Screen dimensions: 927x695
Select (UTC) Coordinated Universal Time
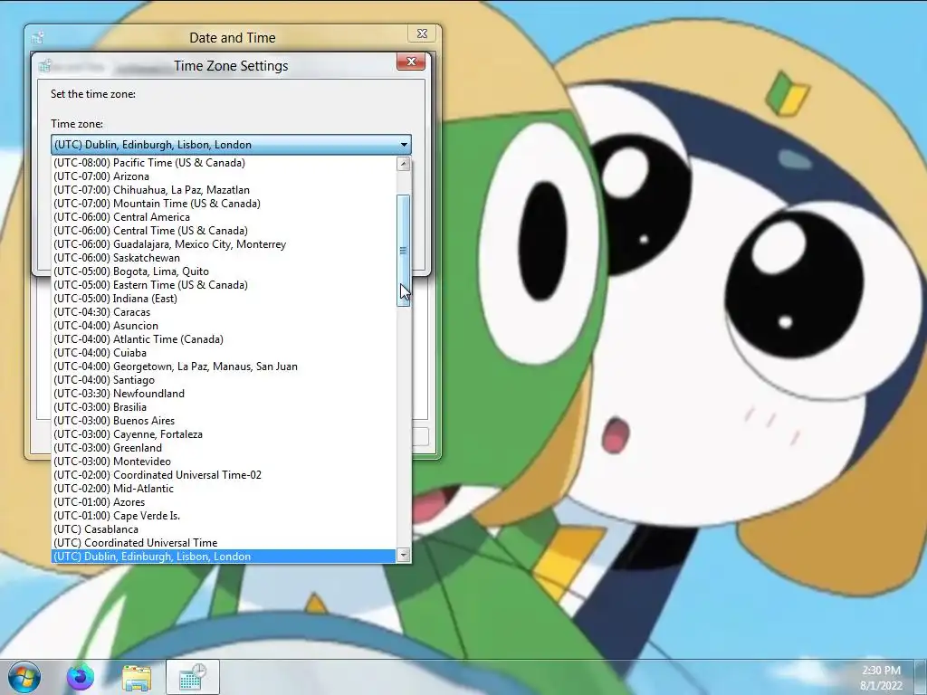click(x=224, y=543)
